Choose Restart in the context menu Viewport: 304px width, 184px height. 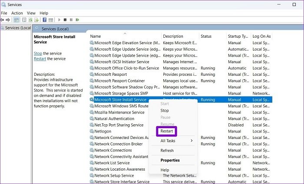pyautogui.click(x=166, y=131)
